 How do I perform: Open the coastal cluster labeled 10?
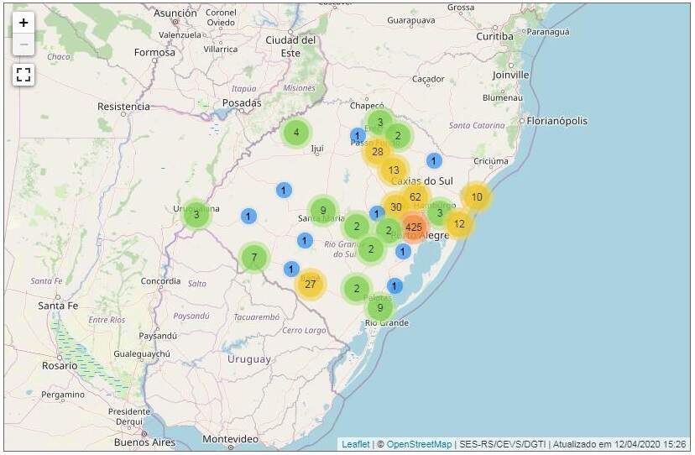point(476,197)
